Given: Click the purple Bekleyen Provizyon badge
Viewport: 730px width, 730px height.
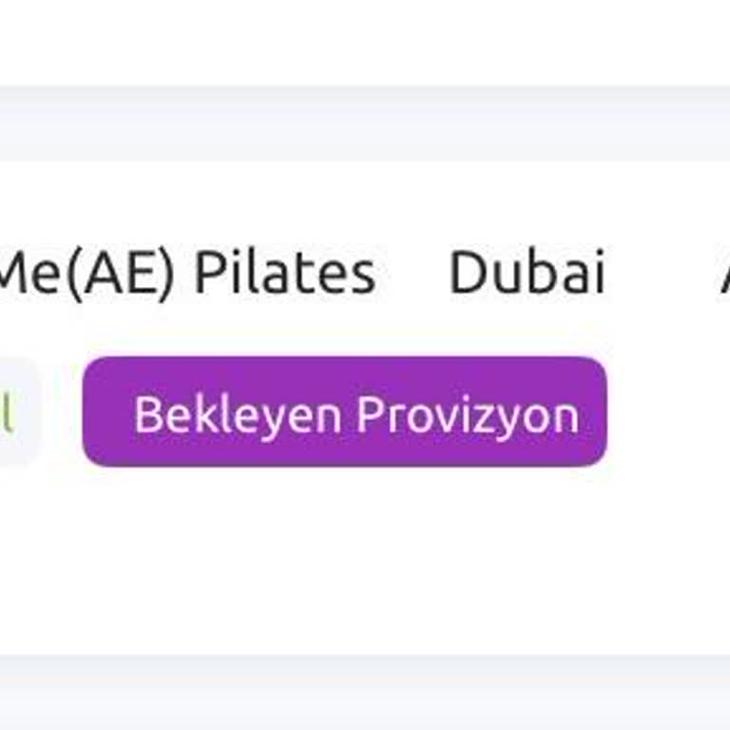Looking at the screenshot, I should click(x=344, y=412).
